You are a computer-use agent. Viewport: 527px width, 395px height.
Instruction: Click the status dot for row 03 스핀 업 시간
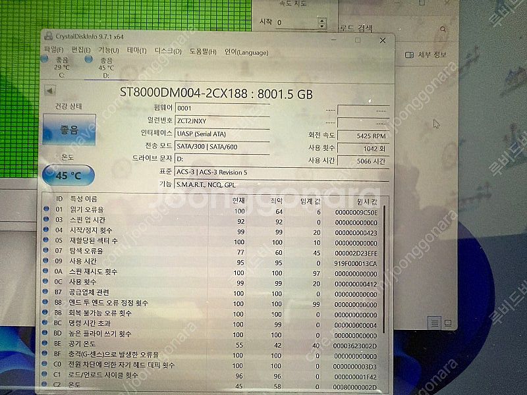coord(46,219)
